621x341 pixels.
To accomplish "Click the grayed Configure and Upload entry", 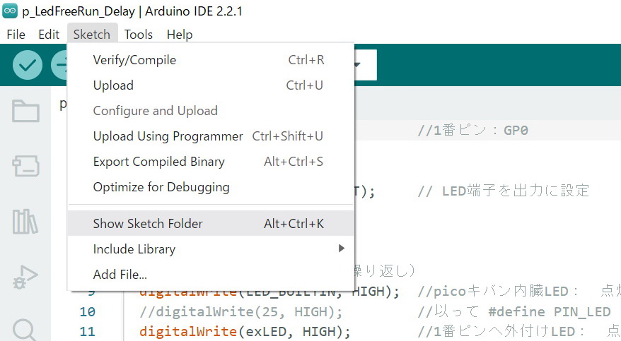I will click(x=211, y=111).
